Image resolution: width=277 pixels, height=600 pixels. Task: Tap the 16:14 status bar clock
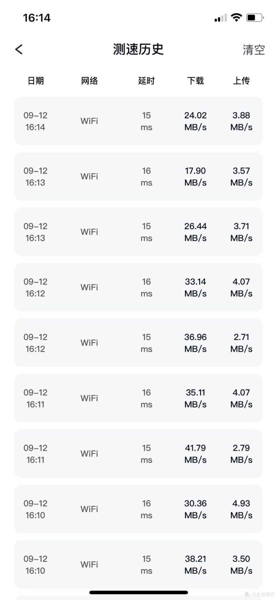pos(37,18)
